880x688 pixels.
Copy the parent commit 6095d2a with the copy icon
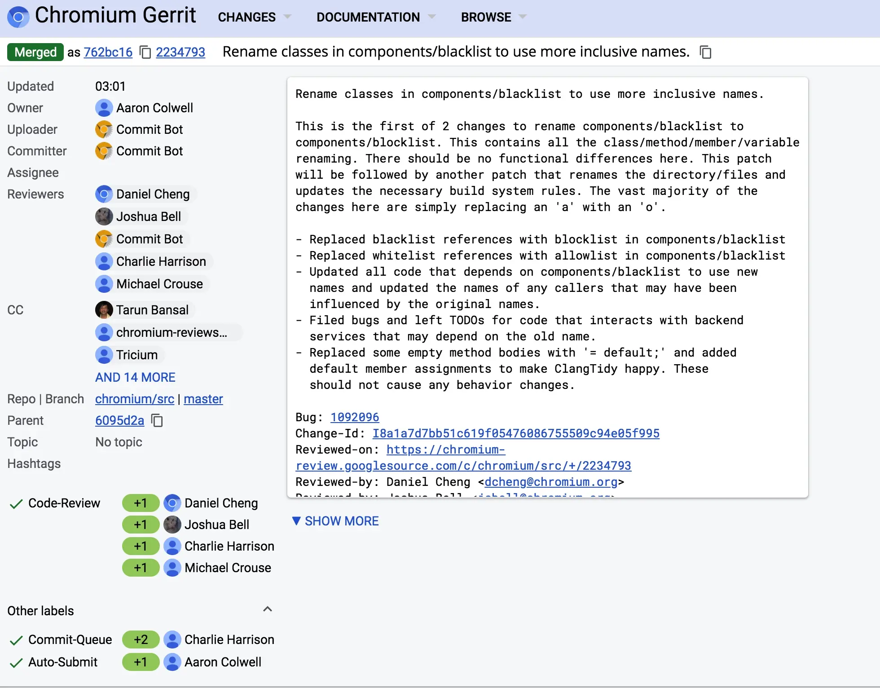click(x=157, y=421)
